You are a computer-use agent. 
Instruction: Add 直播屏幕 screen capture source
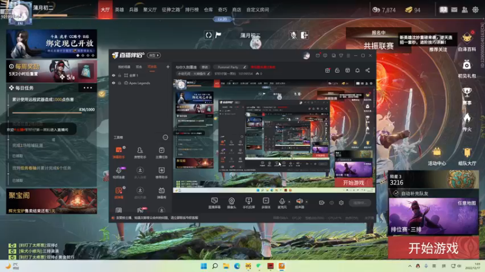click(214, 203)
